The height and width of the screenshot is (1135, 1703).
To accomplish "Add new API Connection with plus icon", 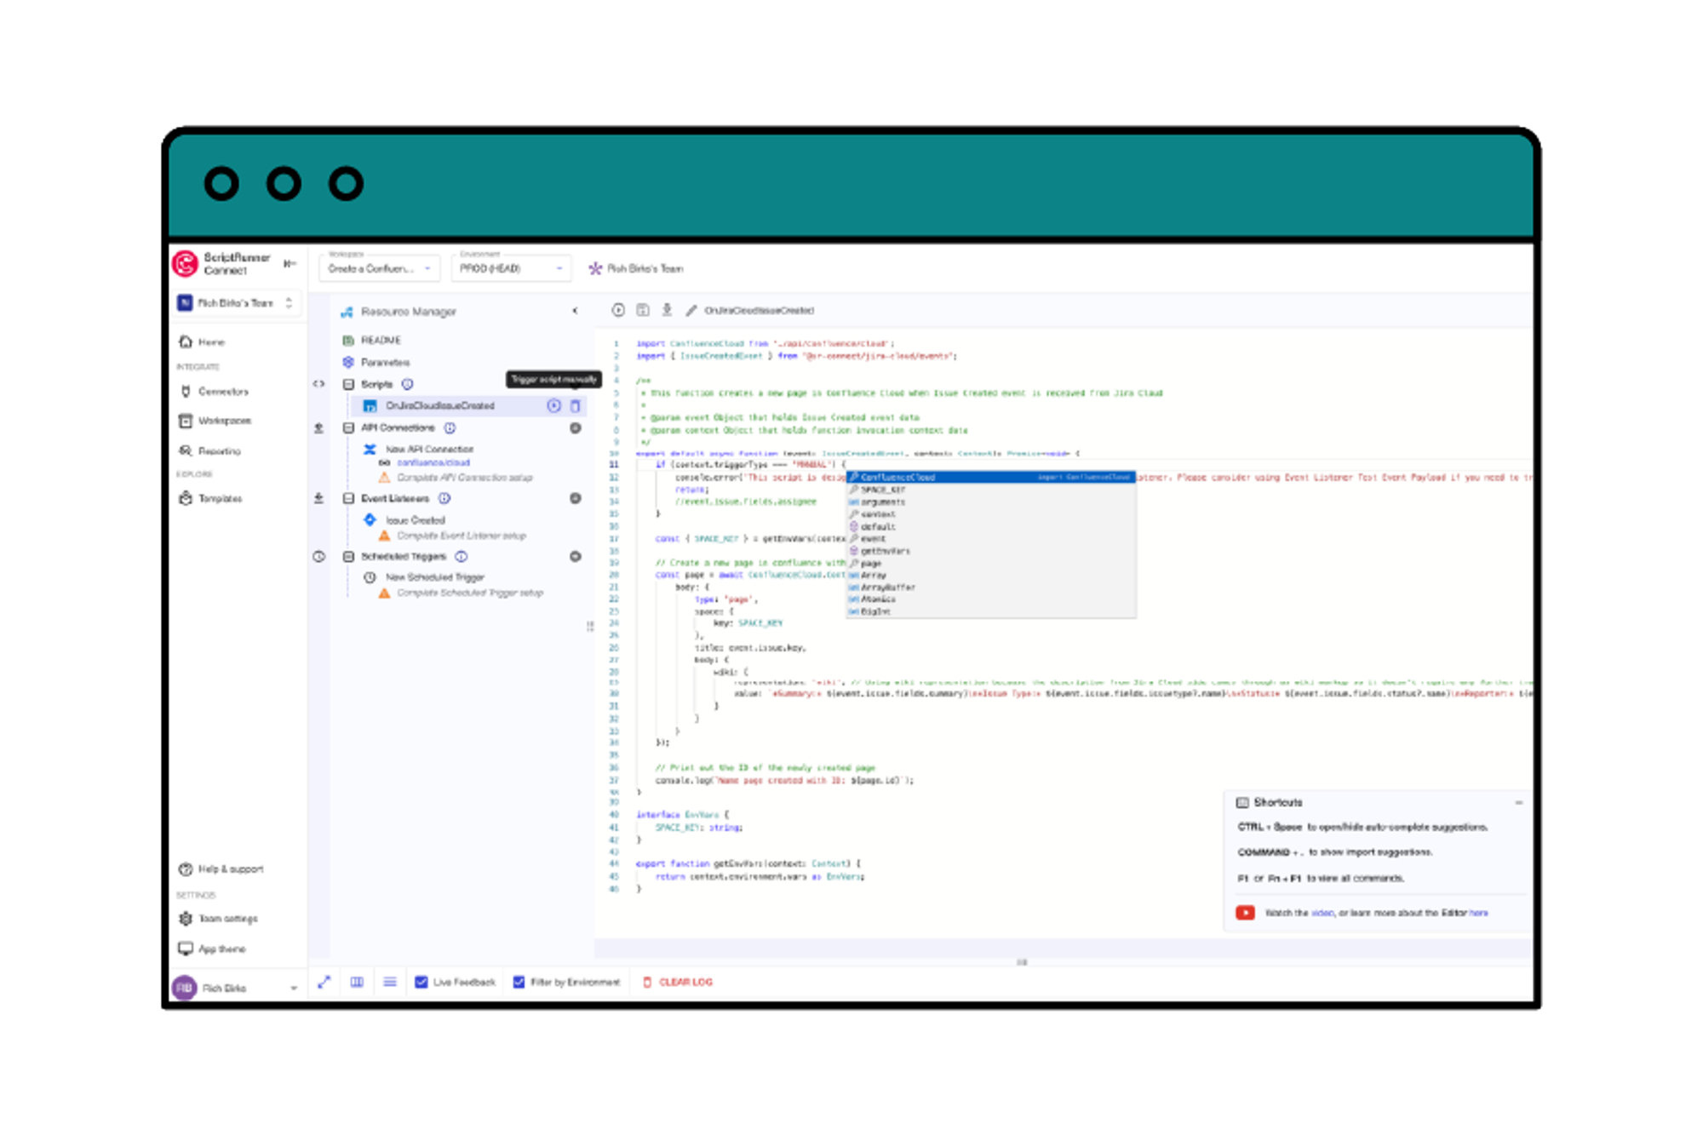I will tap(576, 428).
